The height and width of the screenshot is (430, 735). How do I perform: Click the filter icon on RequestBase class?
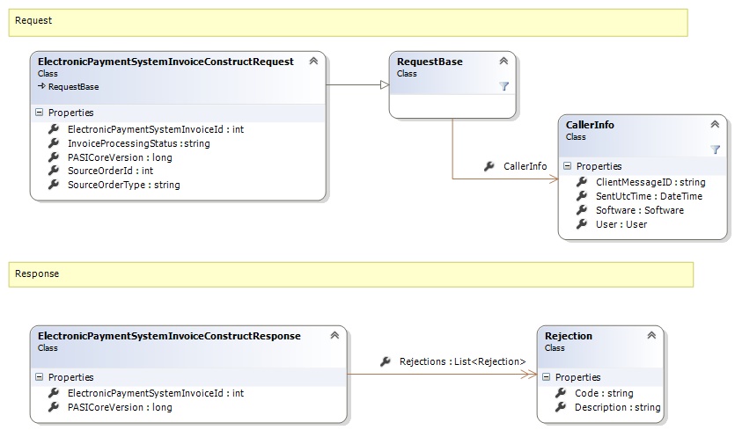503,86
